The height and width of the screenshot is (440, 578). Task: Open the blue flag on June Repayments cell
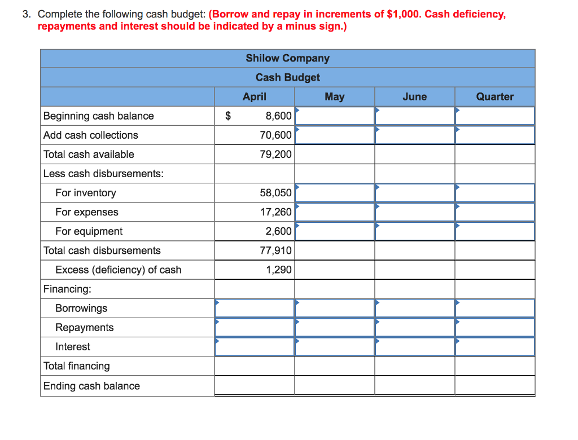coord(376,324)
